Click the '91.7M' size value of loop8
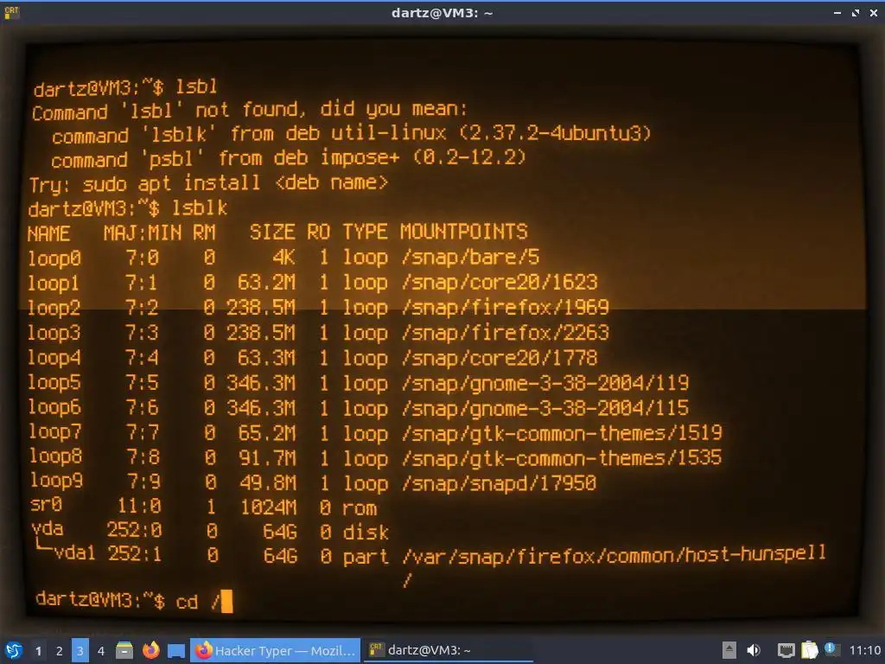This screenshot has width=885, height=664. 268,458
